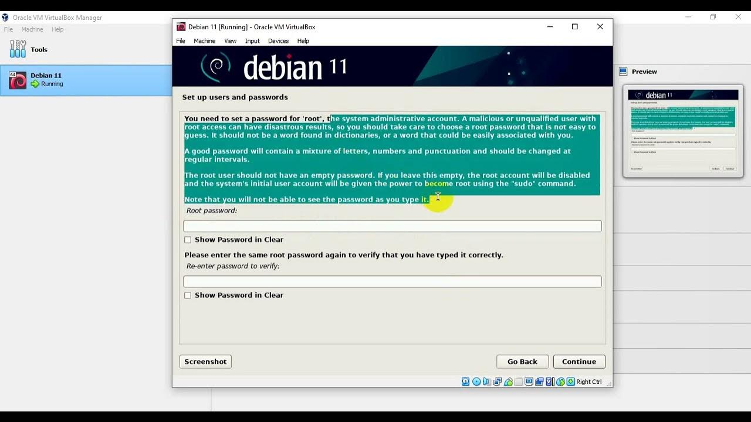Image resolution: width=751 pixels, height=422 pixels.
Task: Minimize the Debian 11 VM window
Action: point(550,26)
